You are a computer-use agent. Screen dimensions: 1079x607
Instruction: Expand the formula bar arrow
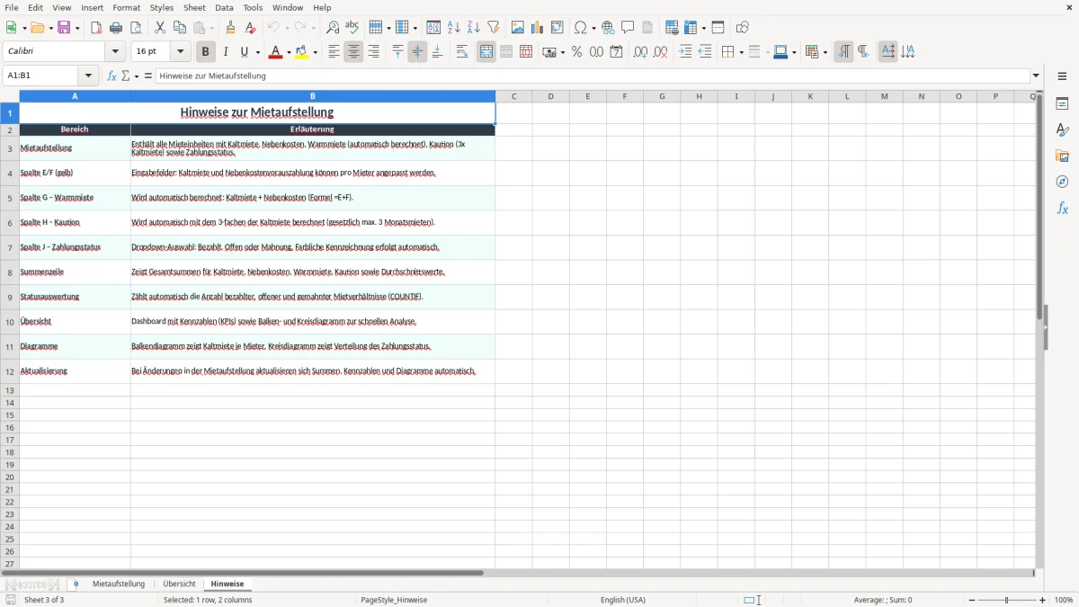[1036, 76]
